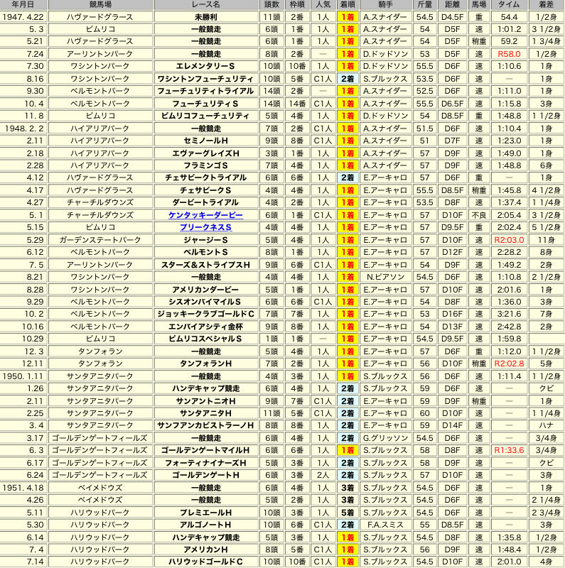Screen dimensions: 565x568
Task: Click the 馬場 column header
Action: 479,4
